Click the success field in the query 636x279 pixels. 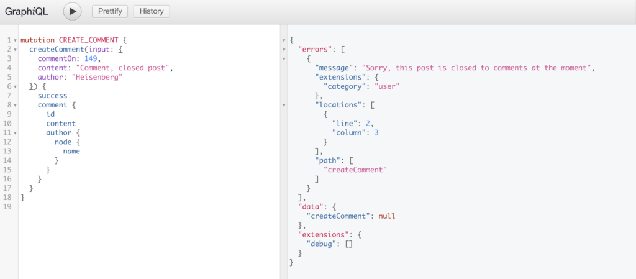[x=52, y=96]
